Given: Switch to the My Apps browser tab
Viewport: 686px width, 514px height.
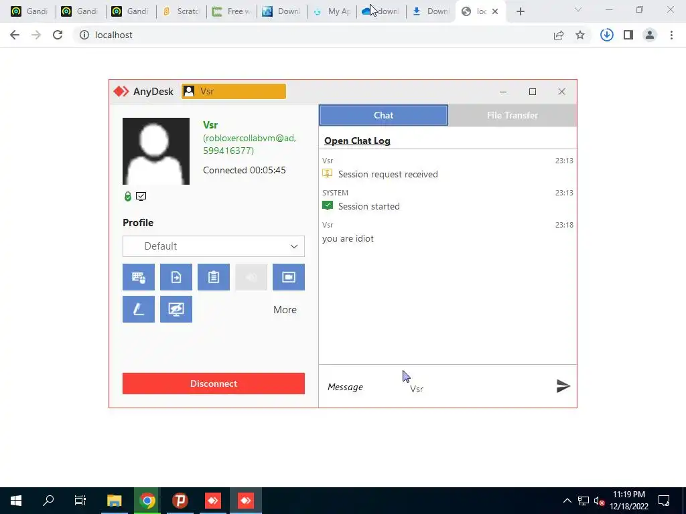Looking at the screenshot, I should [x=332, y=11].
